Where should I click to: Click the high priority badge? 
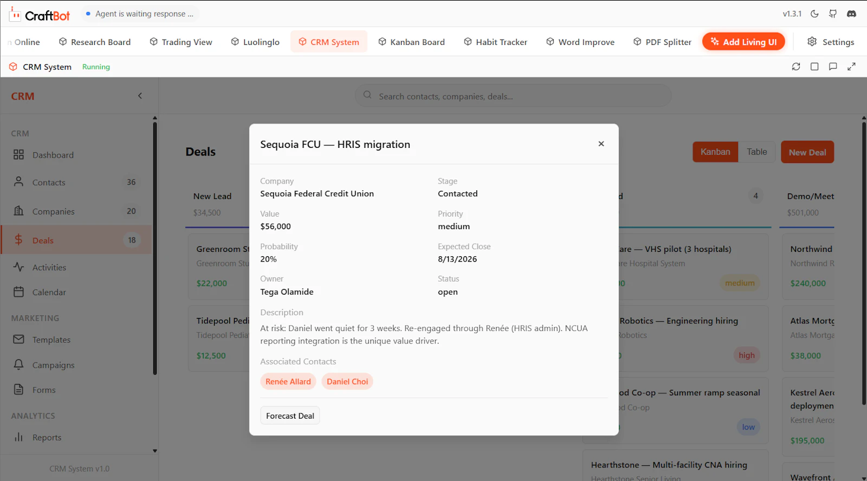coord(747,355)
